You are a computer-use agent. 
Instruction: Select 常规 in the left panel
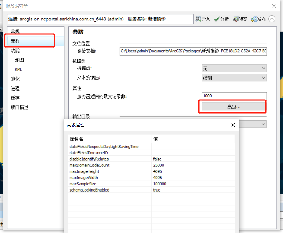coord(15,32)
